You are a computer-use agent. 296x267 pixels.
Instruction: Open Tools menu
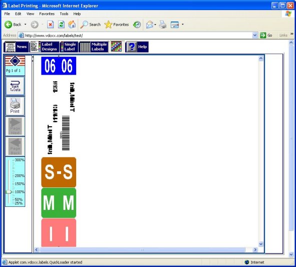coord(64,14)
